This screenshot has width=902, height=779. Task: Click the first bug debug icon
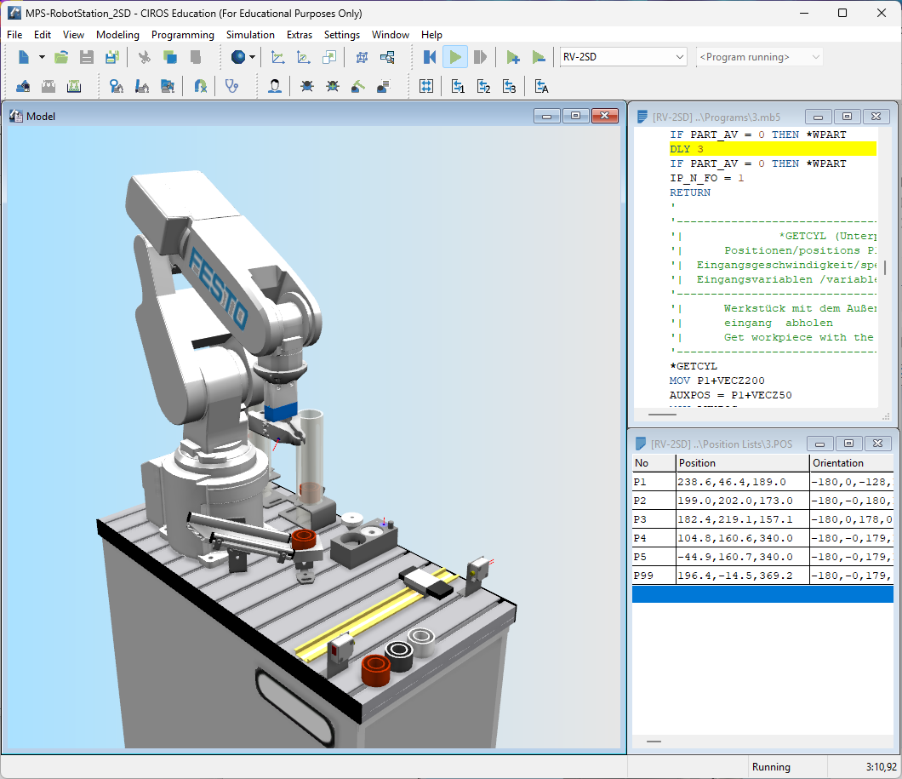[x=307, y=87]
